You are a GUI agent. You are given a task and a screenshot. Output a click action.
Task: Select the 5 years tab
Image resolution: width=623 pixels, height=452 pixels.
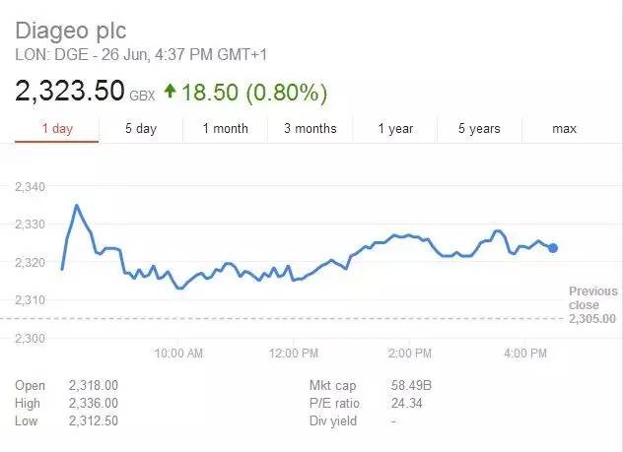[479, 129]
